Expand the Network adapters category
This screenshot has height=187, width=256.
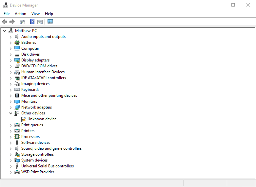[10, 107]
